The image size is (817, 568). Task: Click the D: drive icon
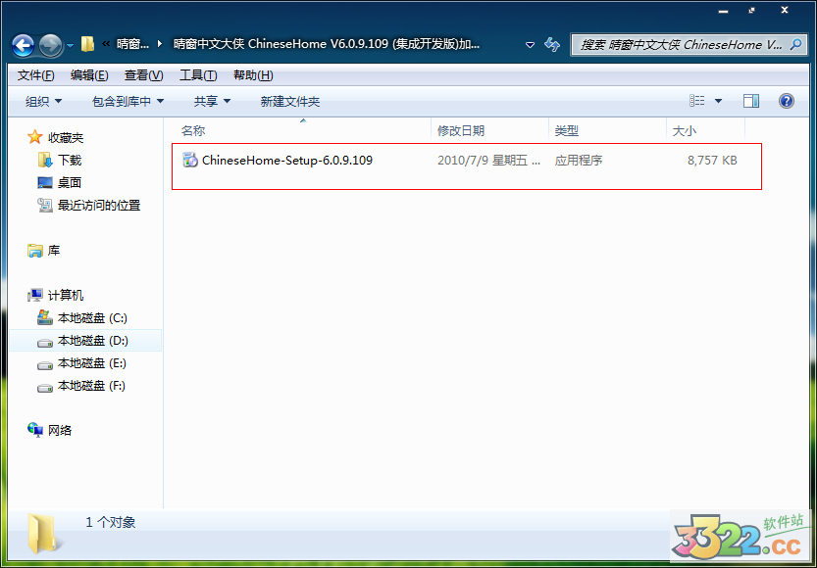45,342
